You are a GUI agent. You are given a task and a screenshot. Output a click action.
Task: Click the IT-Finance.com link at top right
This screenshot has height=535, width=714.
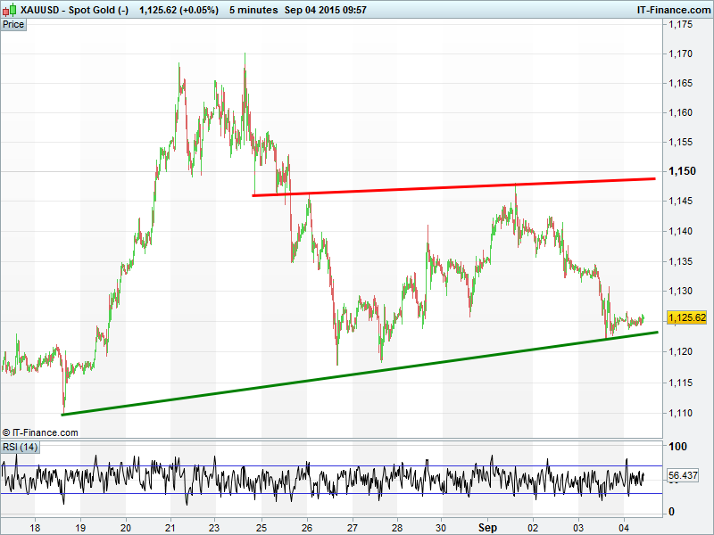point(672,9)
